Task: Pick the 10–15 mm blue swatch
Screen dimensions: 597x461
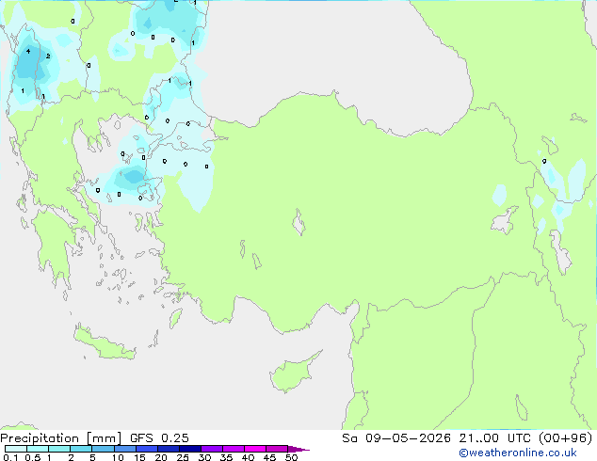Action: (125, 449)
